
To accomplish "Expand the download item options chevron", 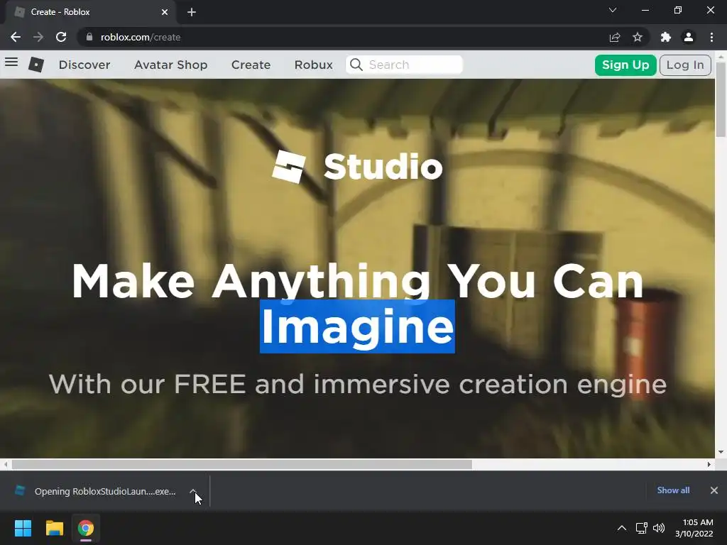I will (193, 491).
